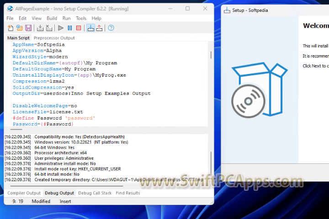
Task: Open Help via question mark icon
Action: coord(111,28)
